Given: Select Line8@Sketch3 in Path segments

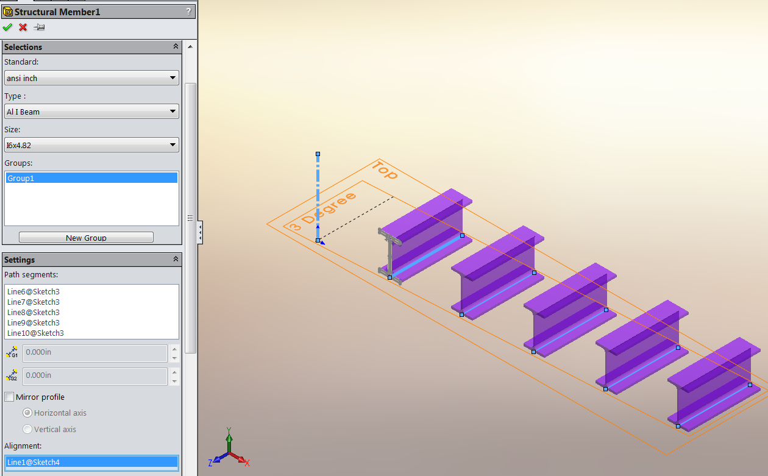Looking at the screenshot, I should (34, 313).
